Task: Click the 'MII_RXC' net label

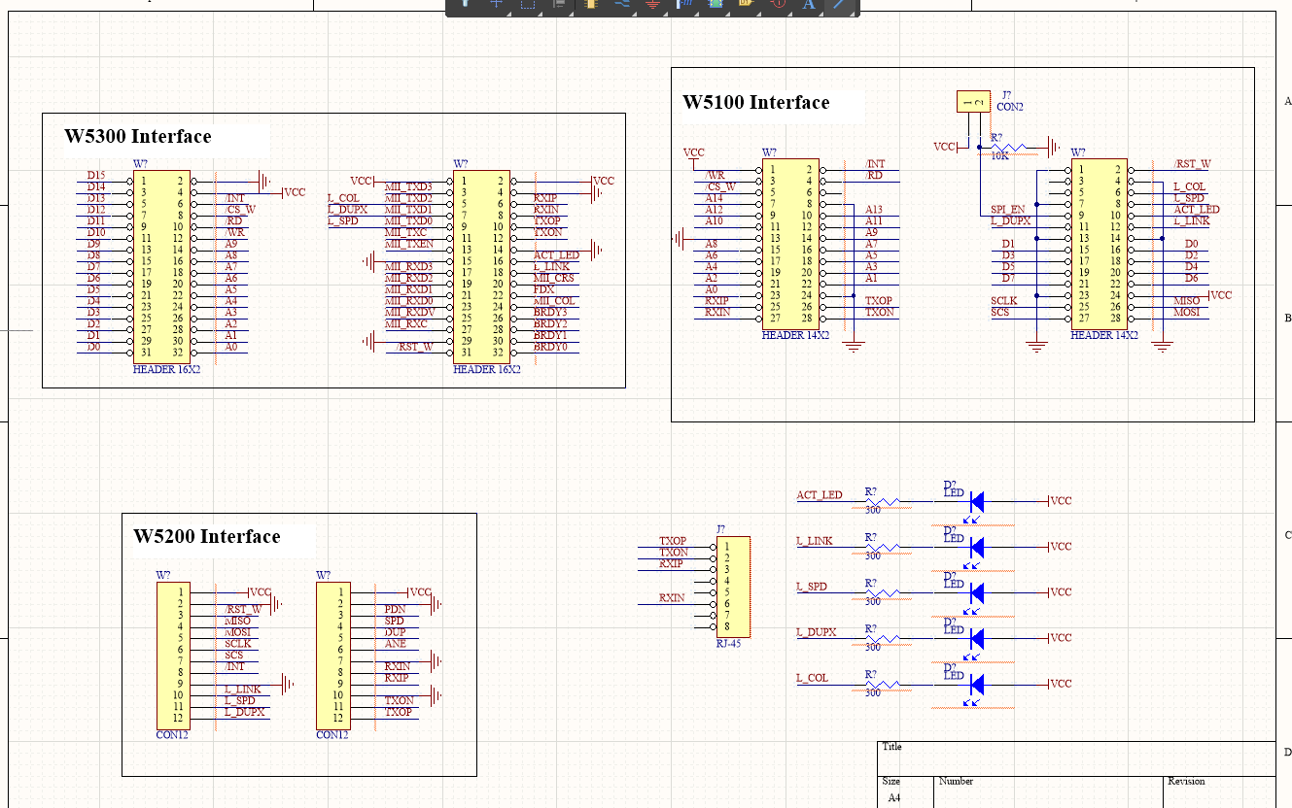Action: coord(406,323)
